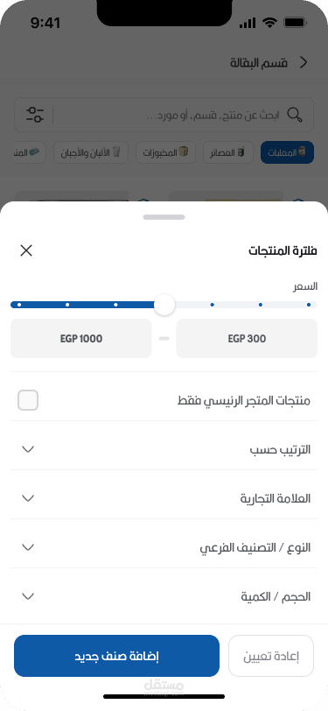Click the EGP 1000 price field

point(81,338)
